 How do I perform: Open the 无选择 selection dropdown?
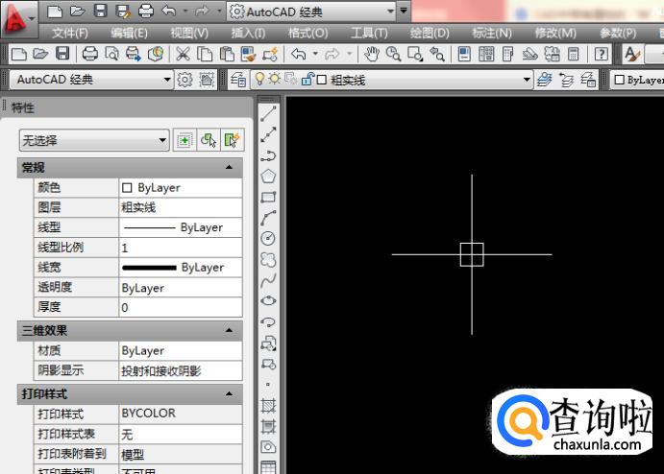click(x=94, y=140)
